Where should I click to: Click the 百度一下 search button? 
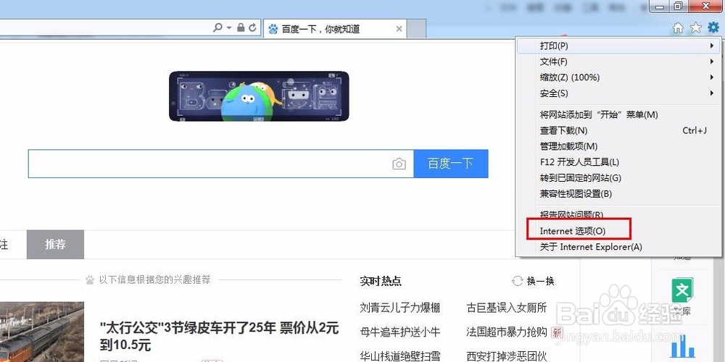tap(451, 164)
